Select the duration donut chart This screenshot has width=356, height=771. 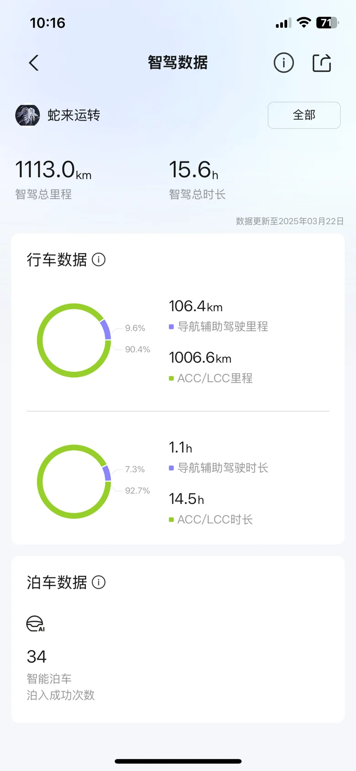pyautogui.click(x=74, y=481)
